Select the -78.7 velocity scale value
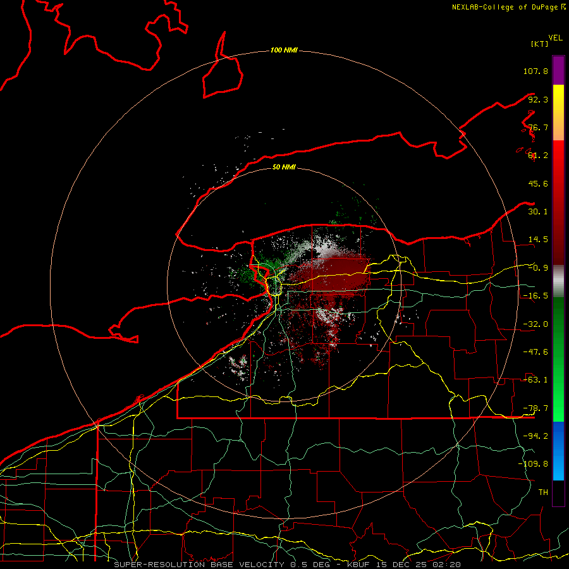The height and width of the screenshot is (569, 569). tap(535, 408)
